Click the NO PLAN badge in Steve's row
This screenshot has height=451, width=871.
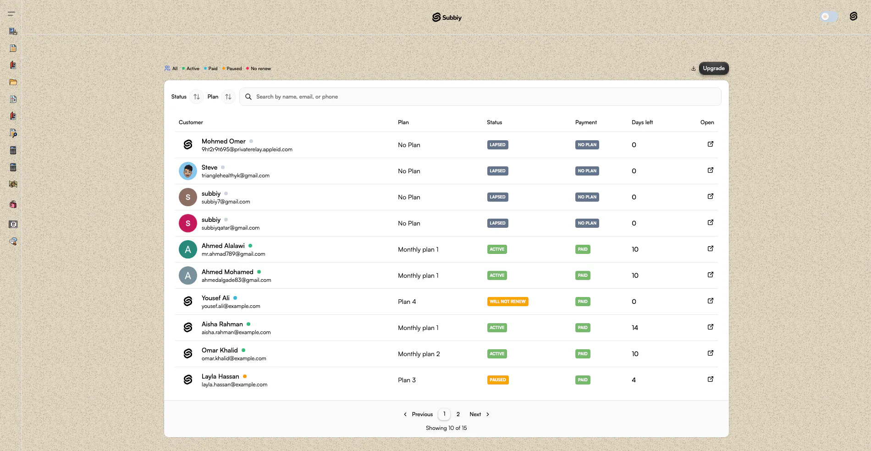pyautogui.click(x=587, y=171)
